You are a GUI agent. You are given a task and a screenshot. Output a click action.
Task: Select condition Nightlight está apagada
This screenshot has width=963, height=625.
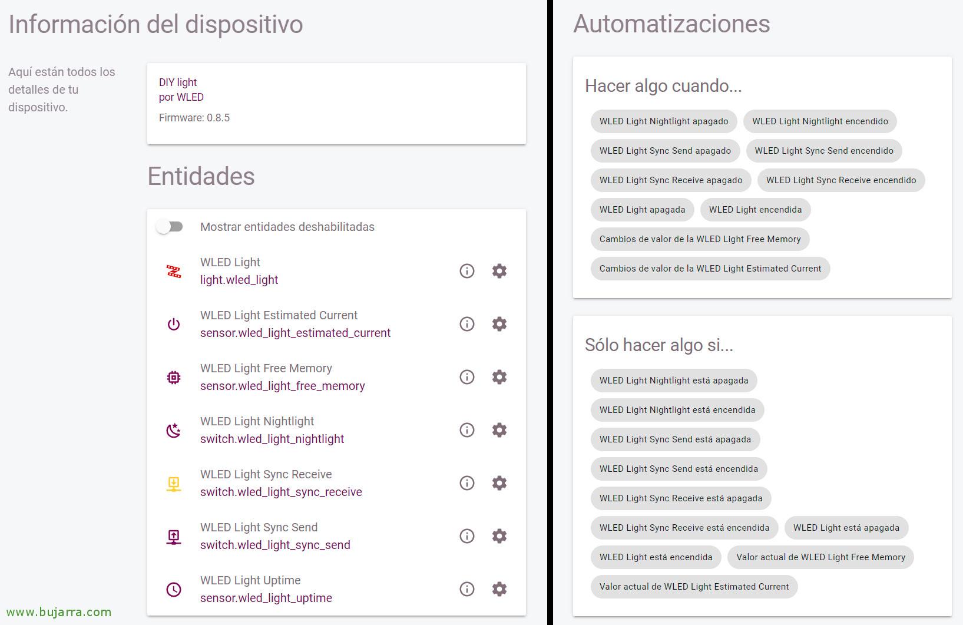(674, 381)
